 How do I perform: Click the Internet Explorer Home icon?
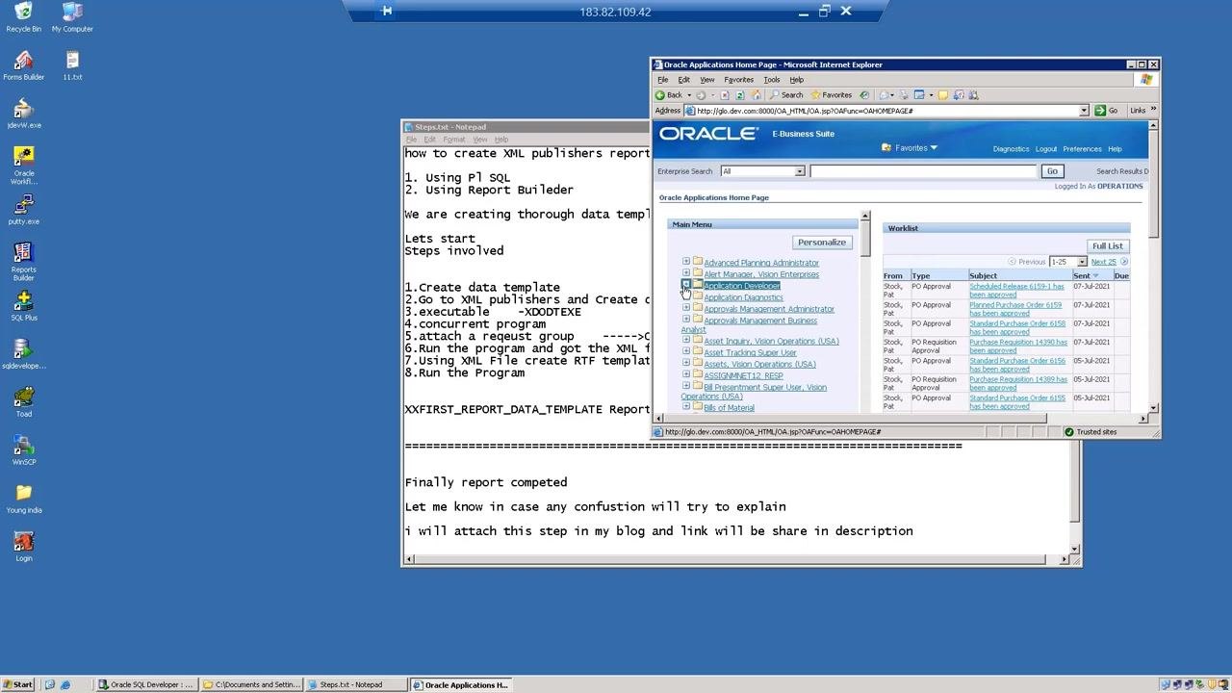coord(756,95)
